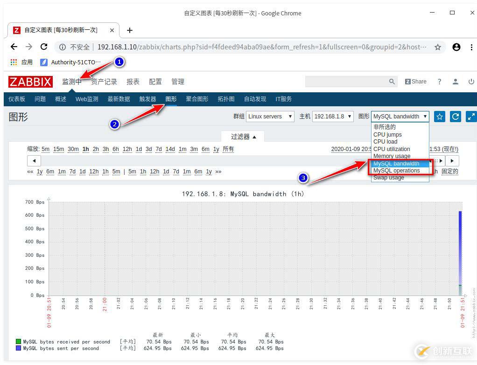Click the Zabbix Share button

[415, 82]
